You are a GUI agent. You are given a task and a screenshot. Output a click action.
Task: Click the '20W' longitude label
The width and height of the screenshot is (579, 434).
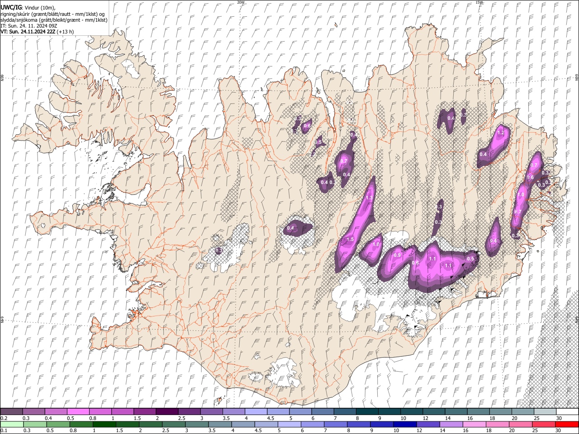point(241,2)
